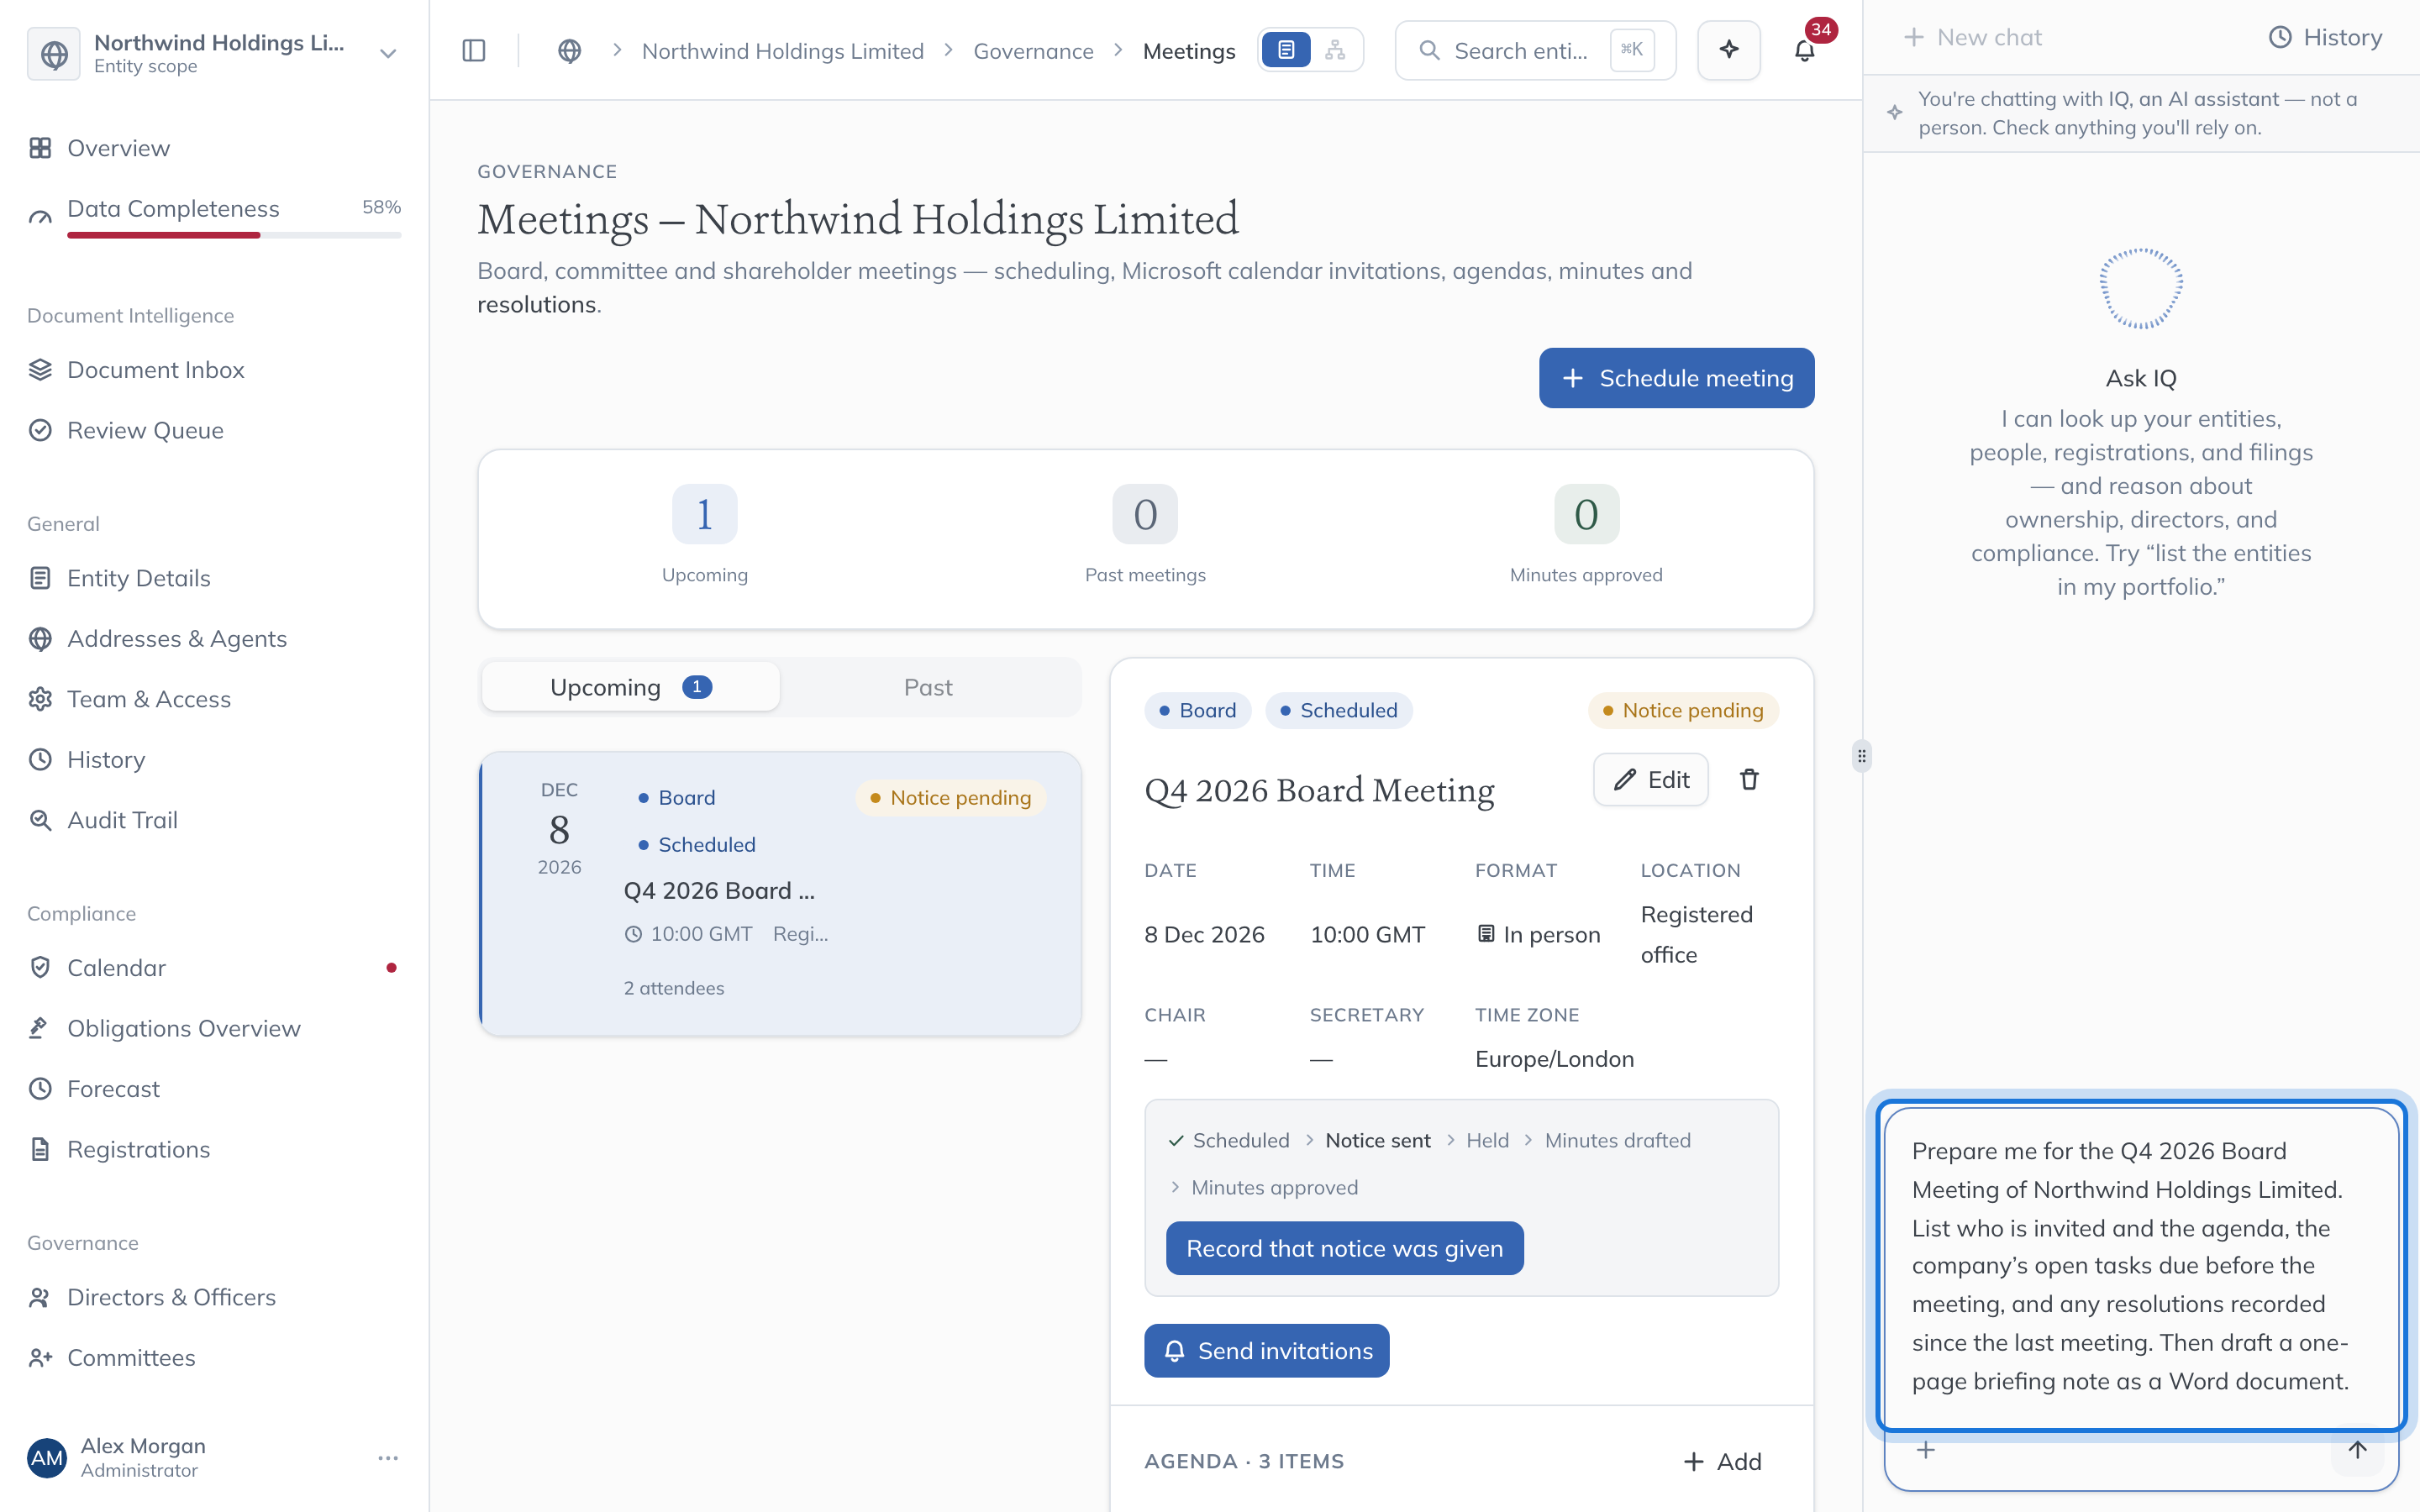
Task: Select the Upcoming tab
Action: coord(630,687)
